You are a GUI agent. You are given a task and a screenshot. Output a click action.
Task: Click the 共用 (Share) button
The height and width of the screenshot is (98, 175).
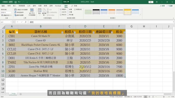pos(162,6)
